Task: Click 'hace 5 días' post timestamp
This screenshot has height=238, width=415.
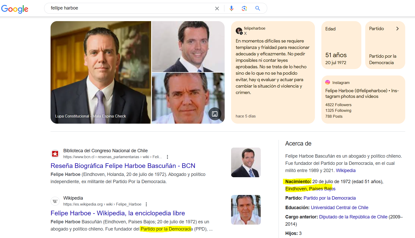Action: coord(246,116)
